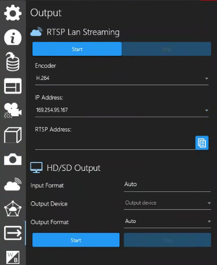Open the info panel icon
Viewport: 217px width, 265px height.
[13, 37]
